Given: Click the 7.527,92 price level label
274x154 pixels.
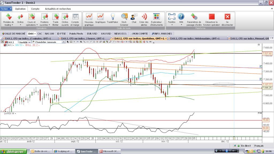Looking at the screenshot, I should coord(267,53).
